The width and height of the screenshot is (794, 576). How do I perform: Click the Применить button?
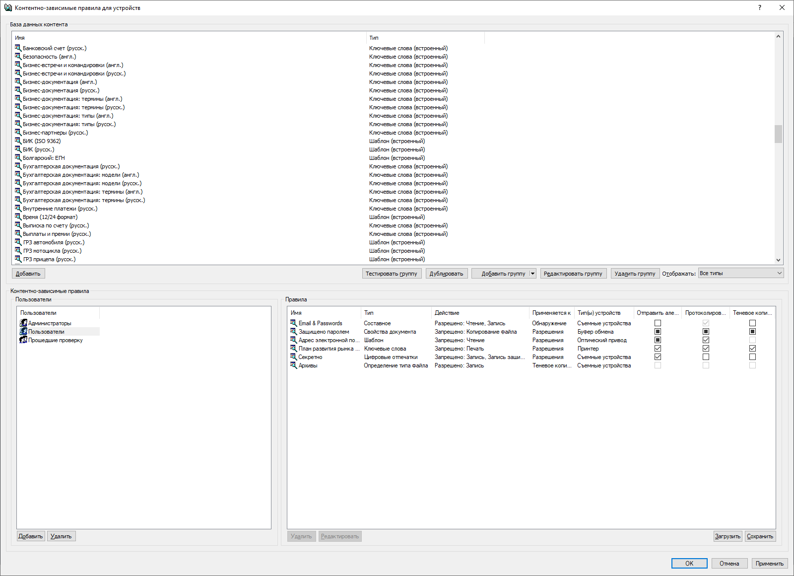[x=769, y=564]
